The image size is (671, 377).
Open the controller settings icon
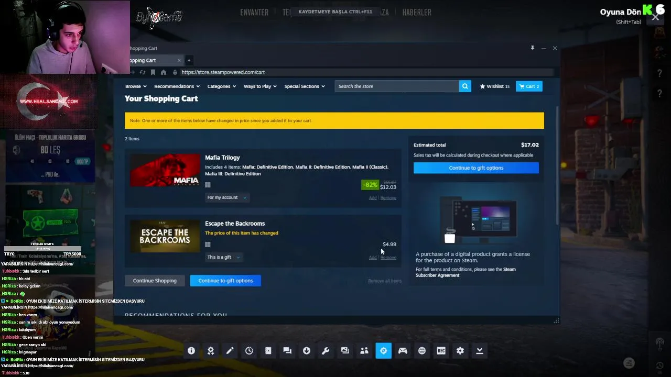coord(403,351)
